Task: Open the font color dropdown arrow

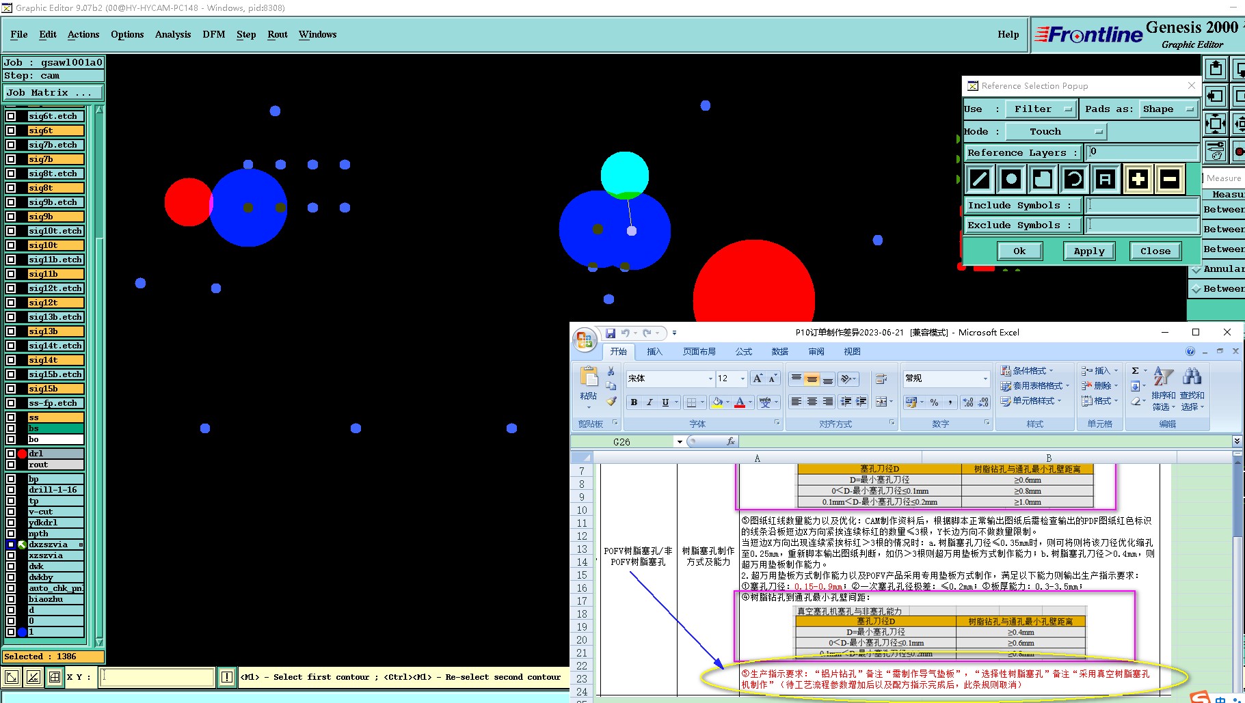Action: coord(751,402)
